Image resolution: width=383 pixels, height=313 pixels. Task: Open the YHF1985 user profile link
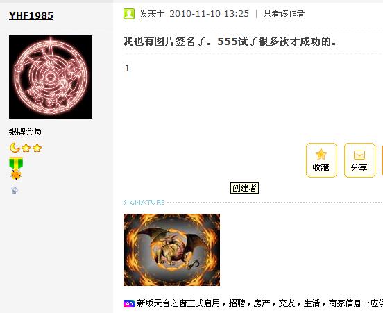[31, 16]
